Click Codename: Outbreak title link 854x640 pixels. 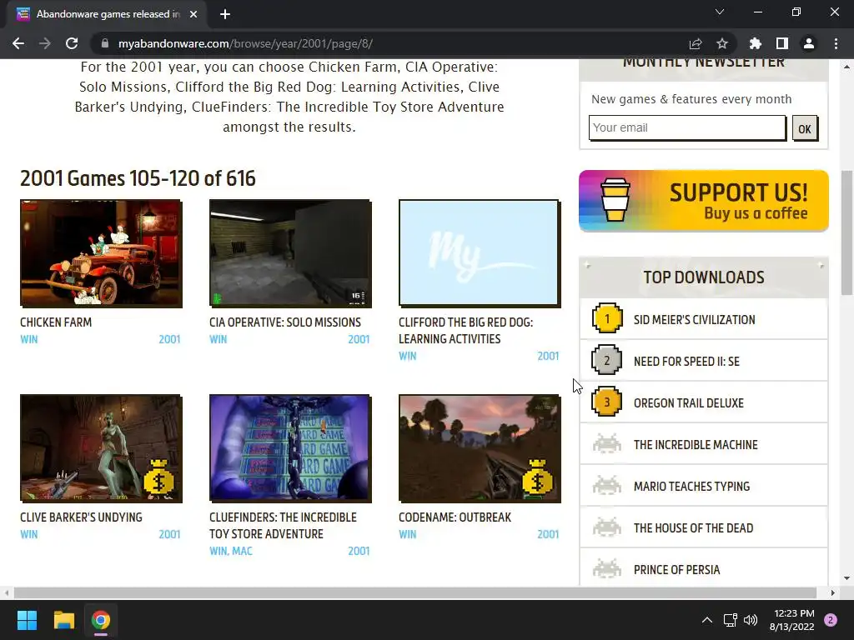tap(455, 517)
